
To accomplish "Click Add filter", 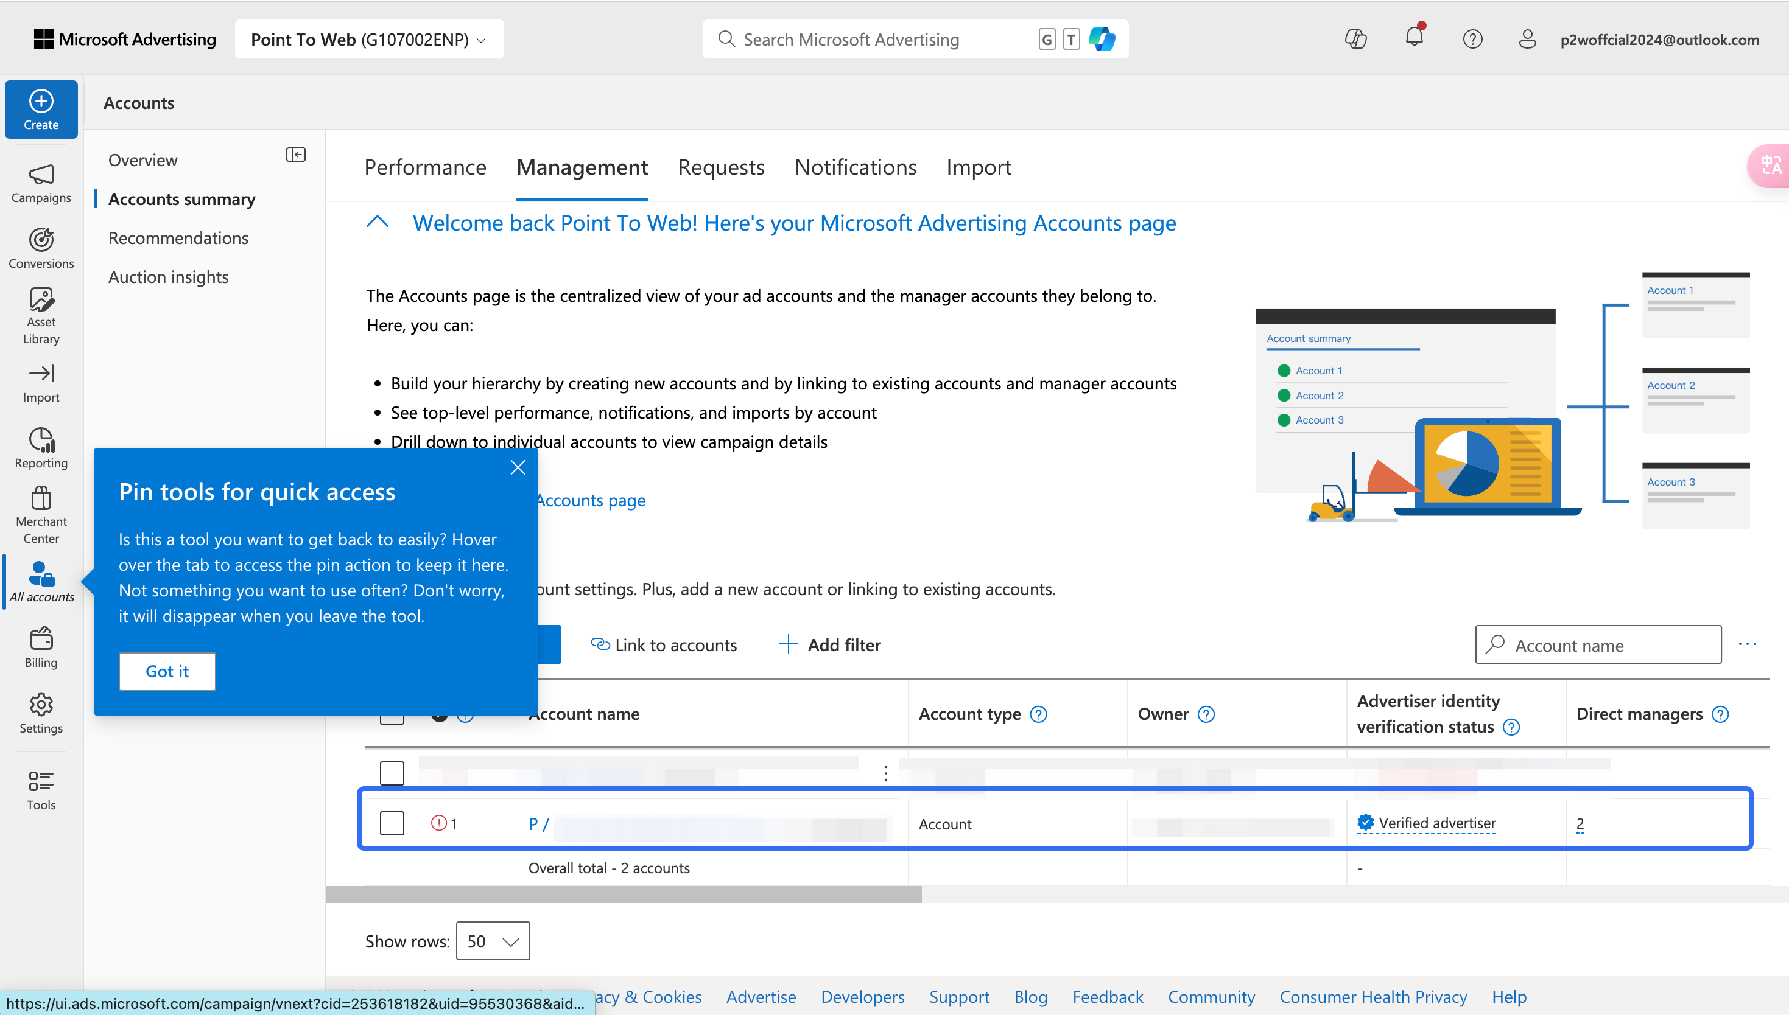I will coord(829,645).
